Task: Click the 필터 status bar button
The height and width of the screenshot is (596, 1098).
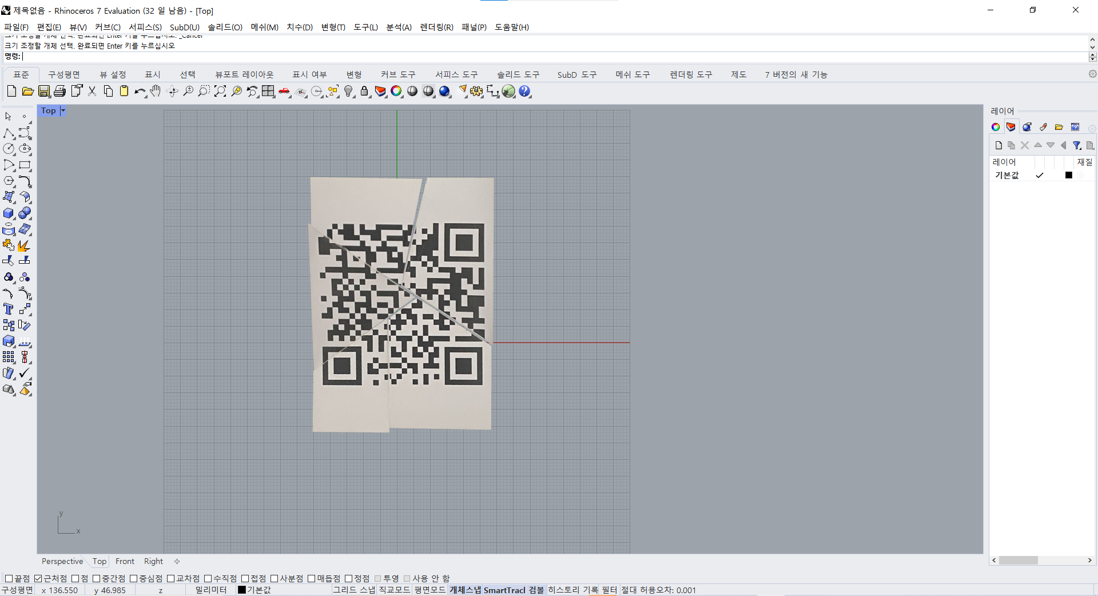Action: [x=610, y=590]
